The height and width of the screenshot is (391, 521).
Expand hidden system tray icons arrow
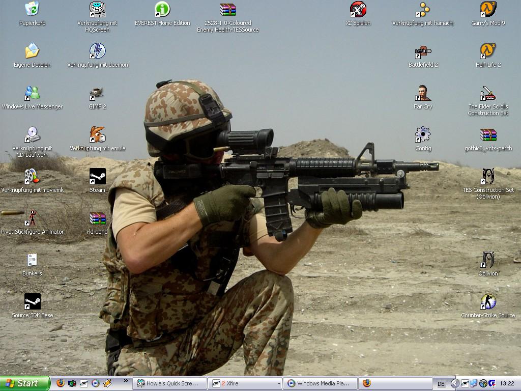(455, 384)
